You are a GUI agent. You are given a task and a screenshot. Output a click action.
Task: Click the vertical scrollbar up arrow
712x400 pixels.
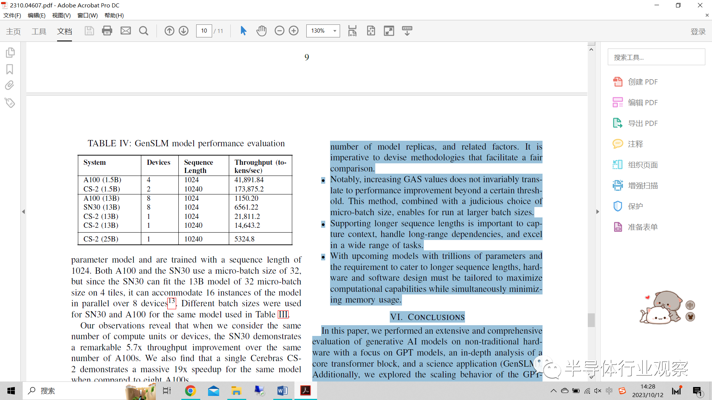591,49
